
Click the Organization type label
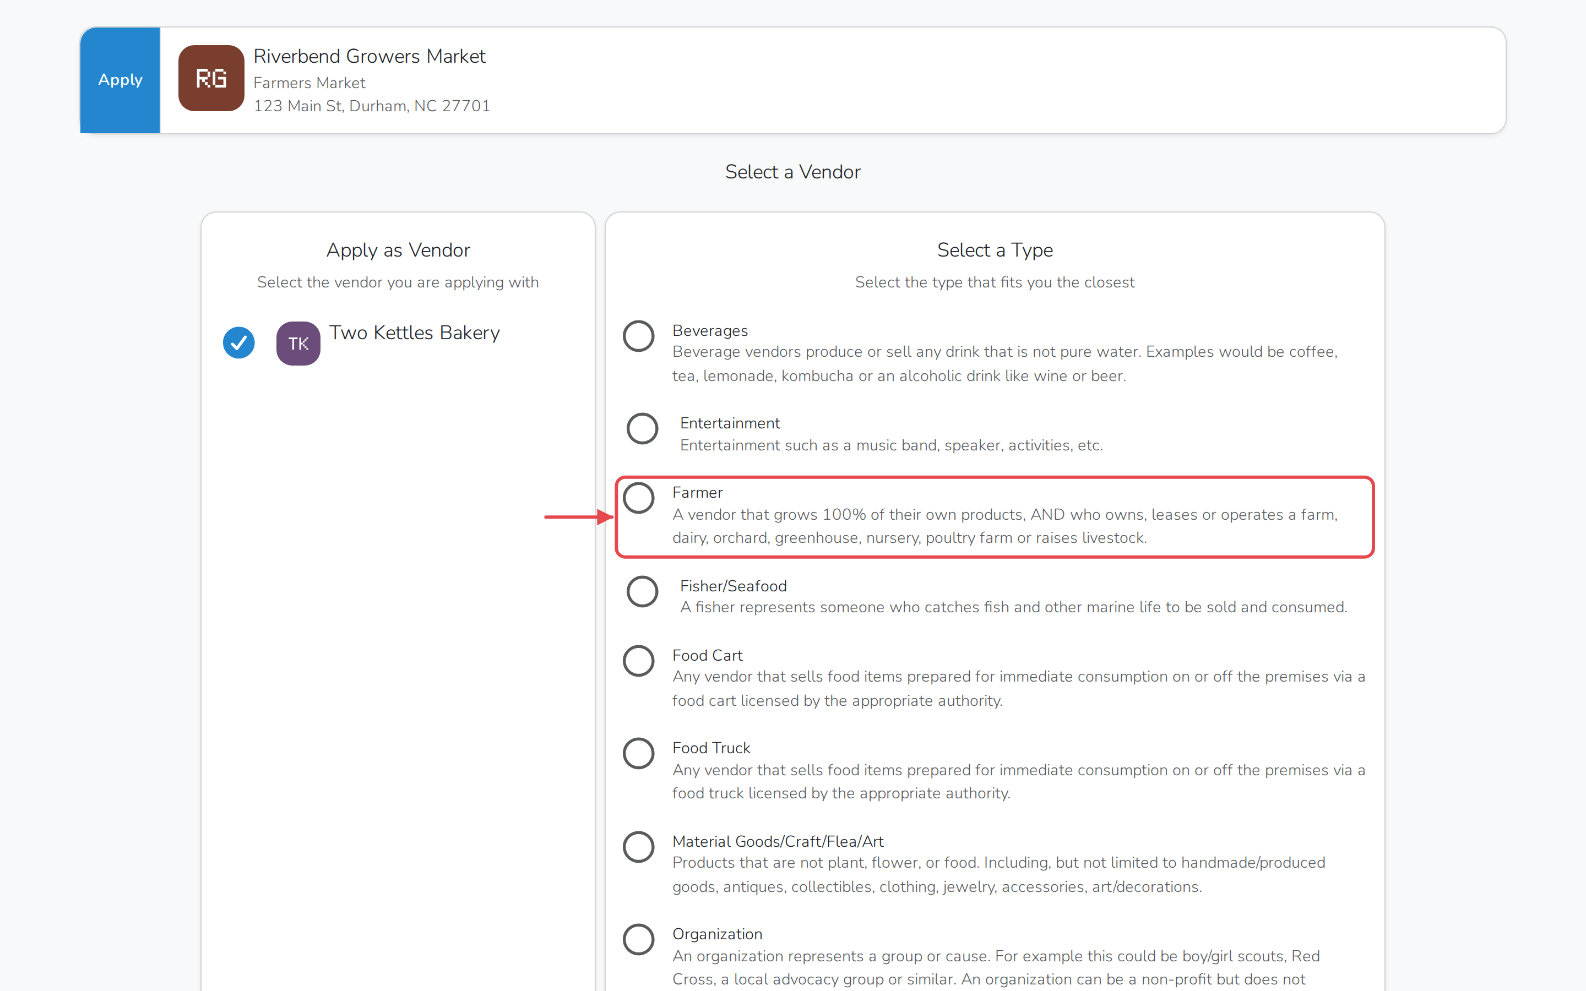[717, 935]
